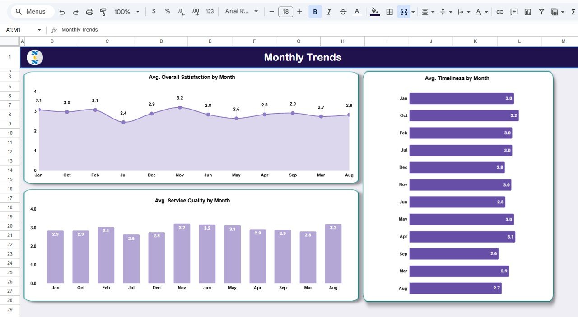Click the Undo button
Image resolution: width=578 pixels, height=317 pixels.
[x=62, y=12]
